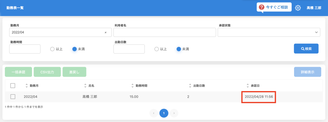This screenshot has height=122, width=328.
Task: Open the 勤務月 month picker field
Action: pyautogui.click(x=61, y=32)
